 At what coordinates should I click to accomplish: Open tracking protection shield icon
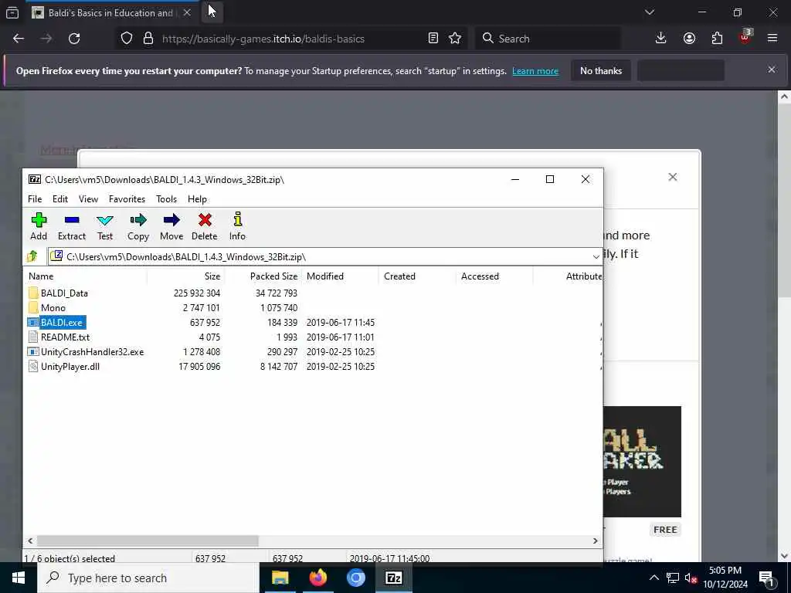pos(127,39)
